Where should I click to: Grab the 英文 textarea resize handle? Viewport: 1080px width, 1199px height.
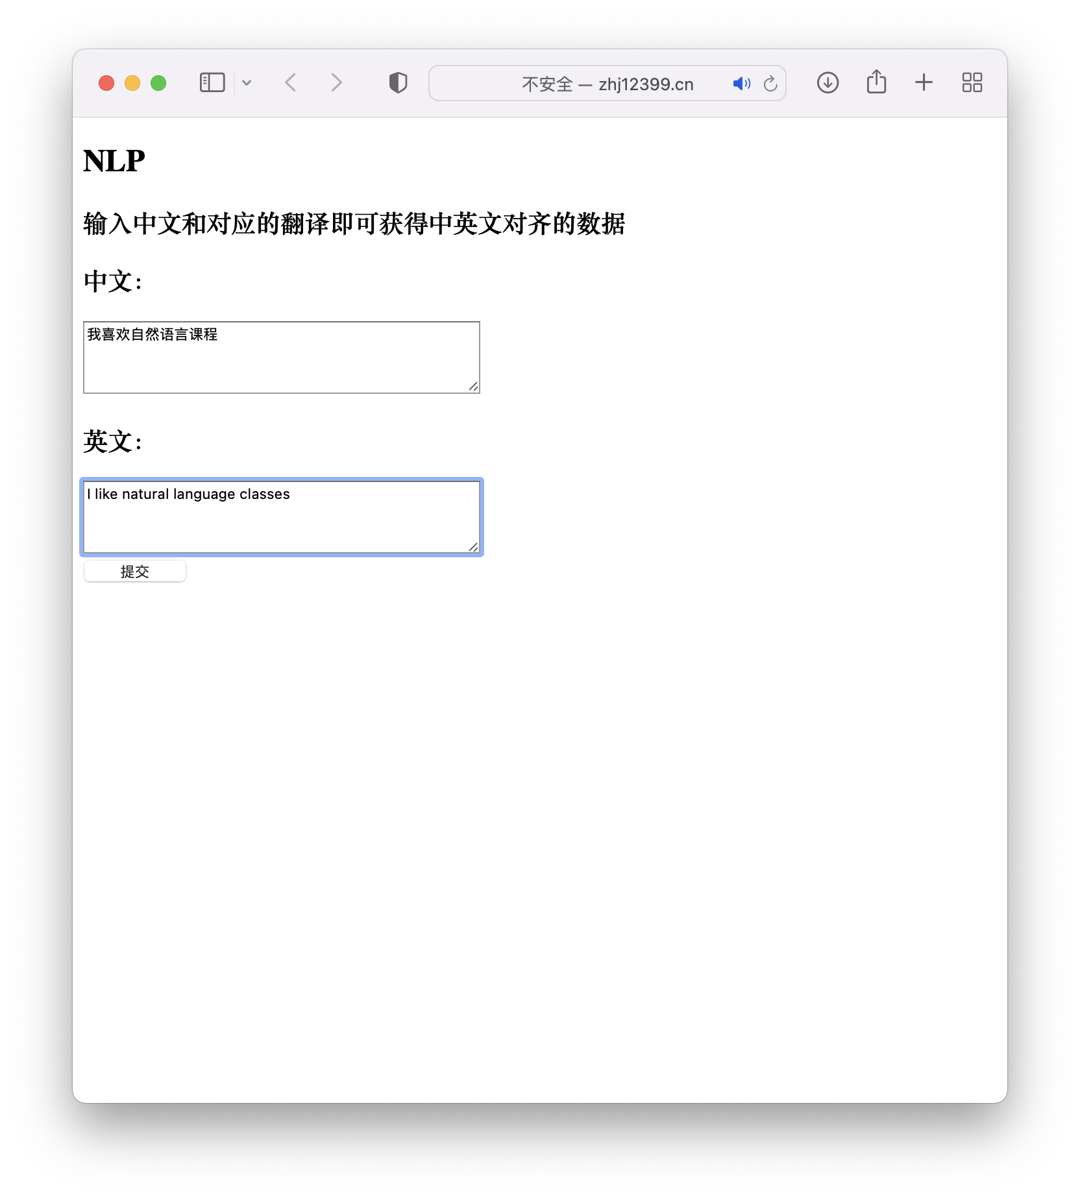(474, 547)
